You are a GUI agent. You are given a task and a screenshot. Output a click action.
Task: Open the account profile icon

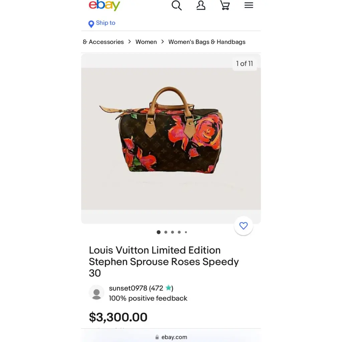tap(201, 5)
